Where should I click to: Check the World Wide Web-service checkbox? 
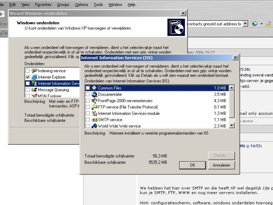[x=88, y=126]
